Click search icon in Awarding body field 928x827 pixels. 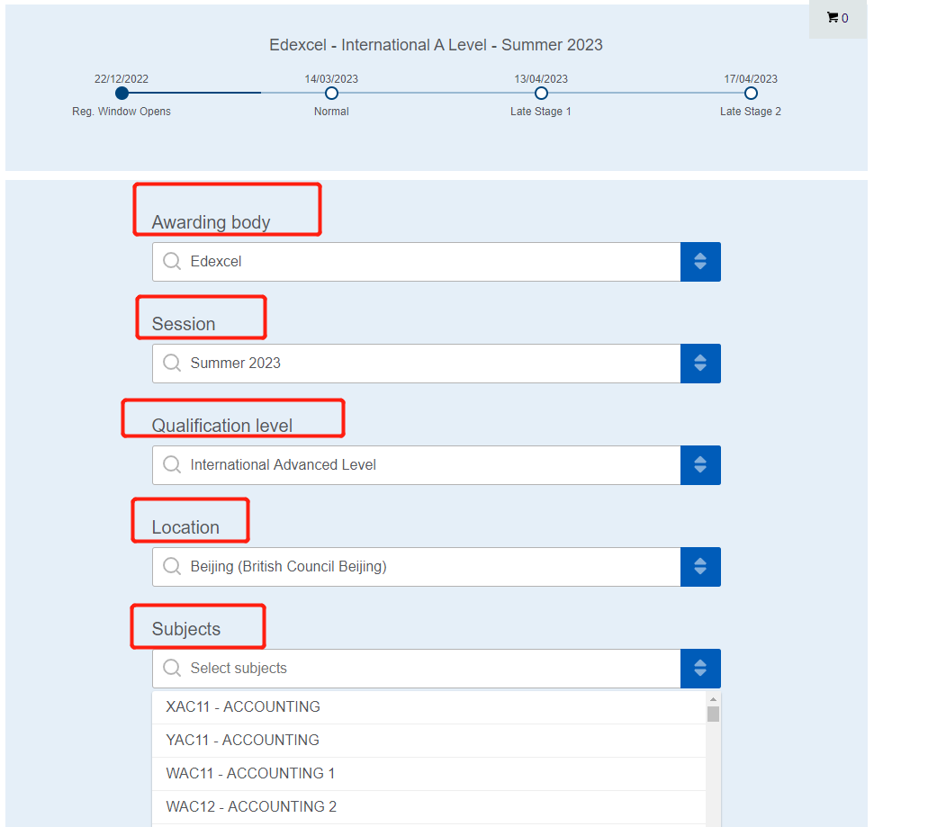(172, 261)
